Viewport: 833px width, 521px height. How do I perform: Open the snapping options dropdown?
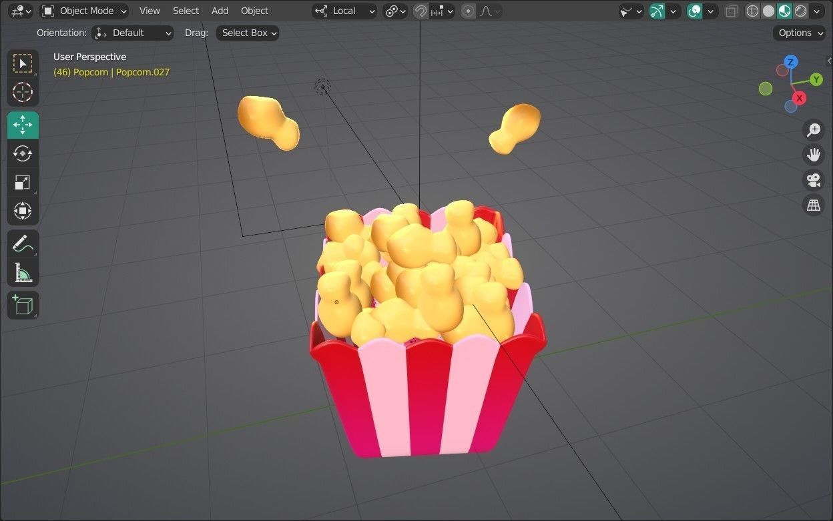point(442,11)
